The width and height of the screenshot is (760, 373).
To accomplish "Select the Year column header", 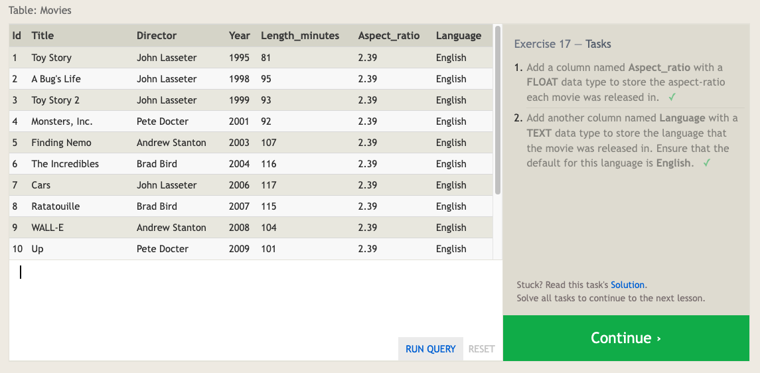I will click(x=240, y=36).
